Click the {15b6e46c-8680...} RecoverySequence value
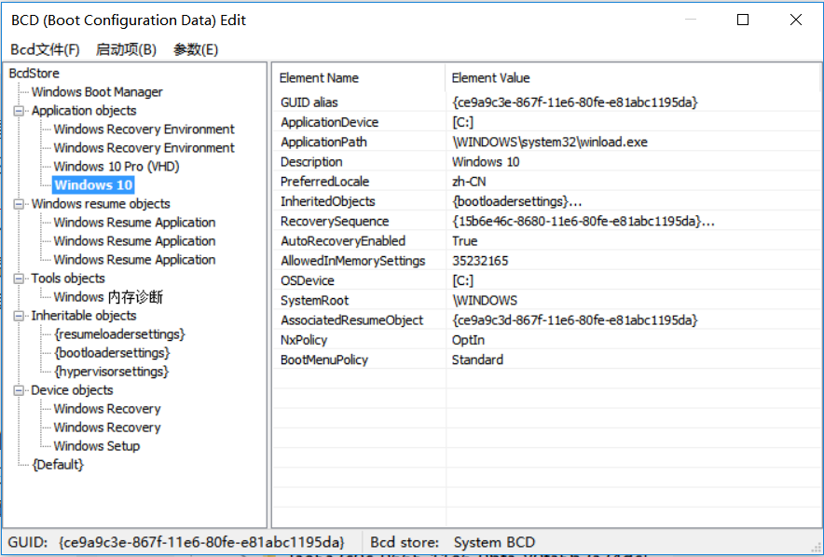Image resolution: width=824 pixels, height=557 pixels. [584, 222]
